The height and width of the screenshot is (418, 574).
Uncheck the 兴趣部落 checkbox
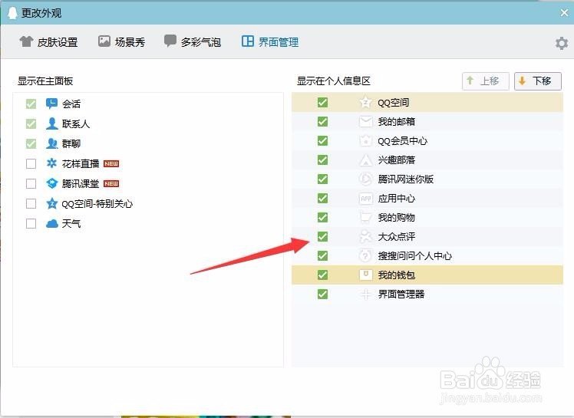322,160
